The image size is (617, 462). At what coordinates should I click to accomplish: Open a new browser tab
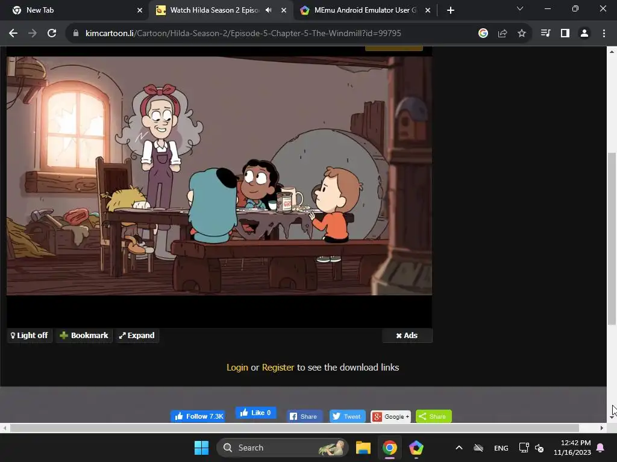click(x=451, y=10)
